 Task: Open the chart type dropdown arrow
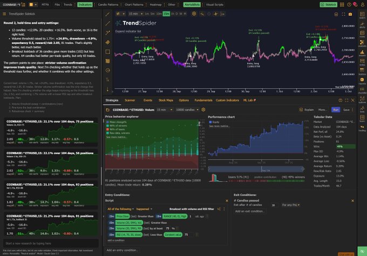(124, 14)
